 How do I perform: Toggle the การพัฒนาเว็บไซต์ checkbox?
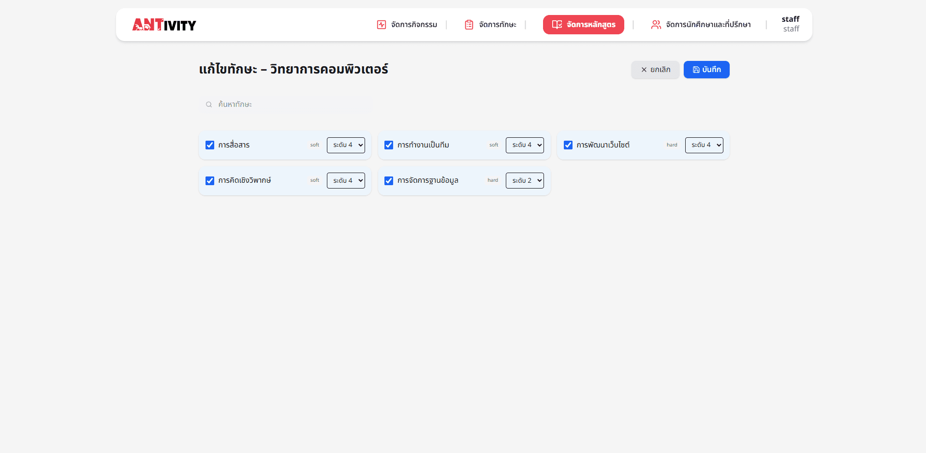point(568,145)
